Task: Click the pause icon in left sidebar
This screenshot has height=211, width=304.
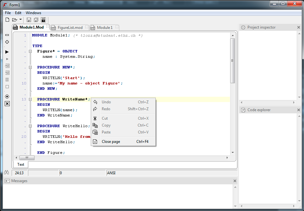Action: click(7, 80)
